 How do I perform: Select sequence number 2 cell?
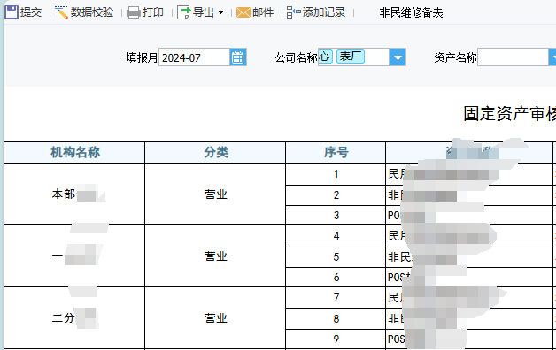click(x=336, y=195)
